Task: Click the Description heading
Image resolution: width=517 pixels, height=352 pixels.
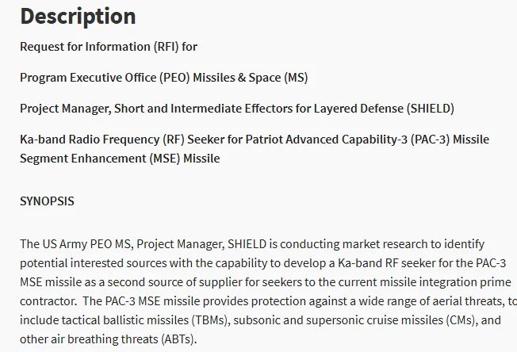Action: click(x=78, y=16)
